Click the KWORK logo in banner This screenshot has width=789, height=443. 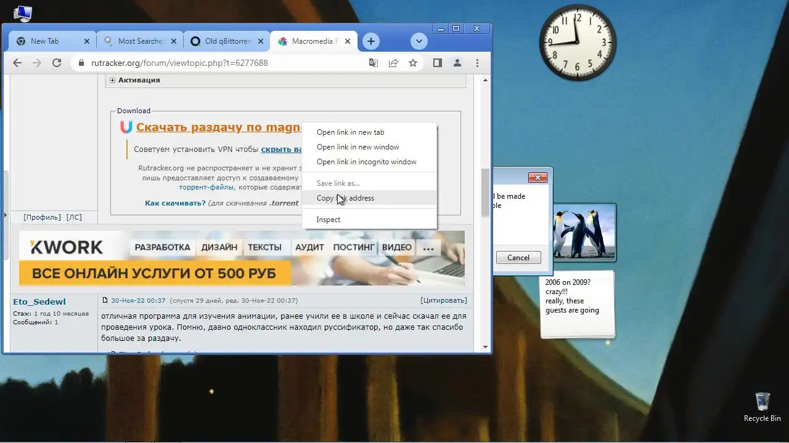pyautogui.click(x=67, y=247)
